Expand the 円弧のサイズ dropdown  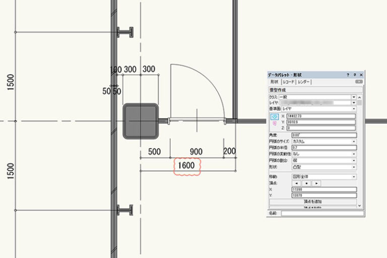click(x=354, y=142)
